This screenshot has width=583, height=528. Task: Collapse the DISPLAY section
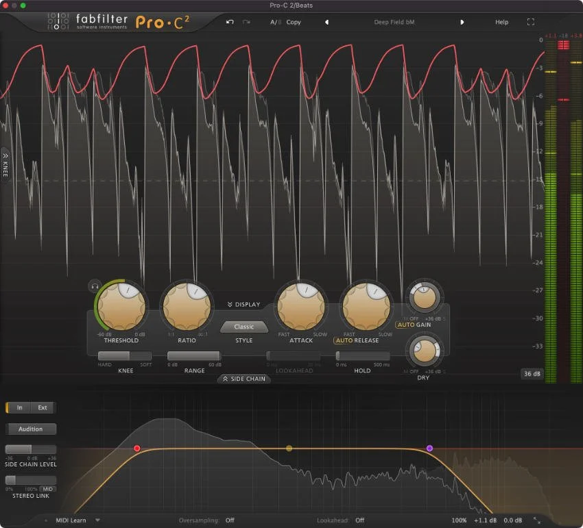244,305
